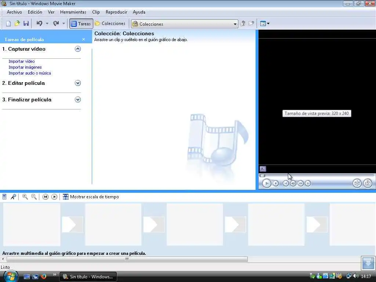This screenshot has width=376, height=282.
Task: Play the preview in the monitor
Action: 267,184
